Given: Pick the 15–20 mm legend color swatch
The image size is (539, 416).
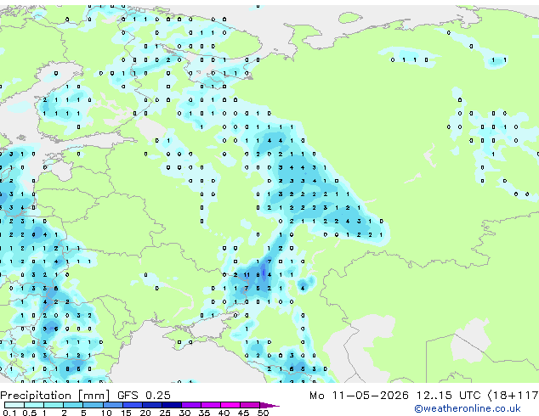Looking at the screenshot, I should 132,405.
